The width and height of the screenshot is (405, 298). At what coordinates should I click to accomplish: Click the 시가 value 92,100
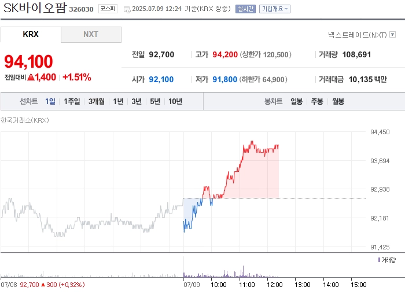[x=161, y=79]
